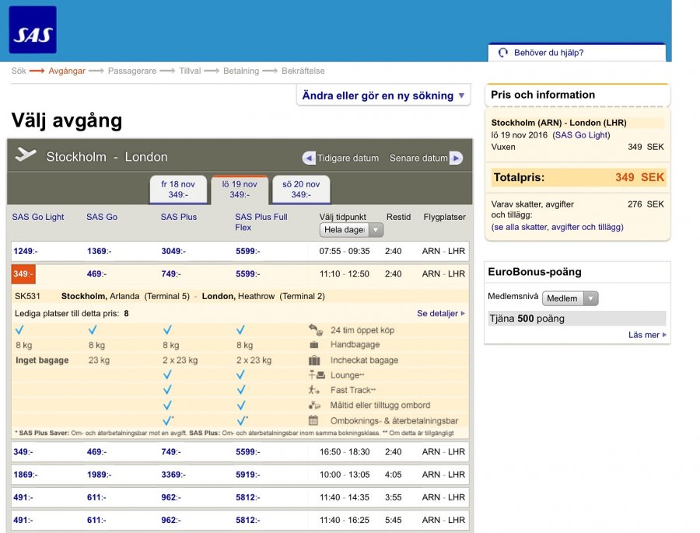The height and width of the screenshot is (533, 700).
Task: Switch to the sö 20 nov tab
Action: [301, 189]
